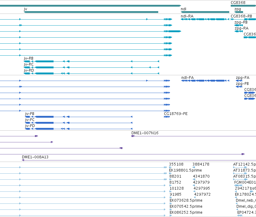The image size is (256, 217).
Task: Select the CG8368 gene bar
Action: (243, 6)
